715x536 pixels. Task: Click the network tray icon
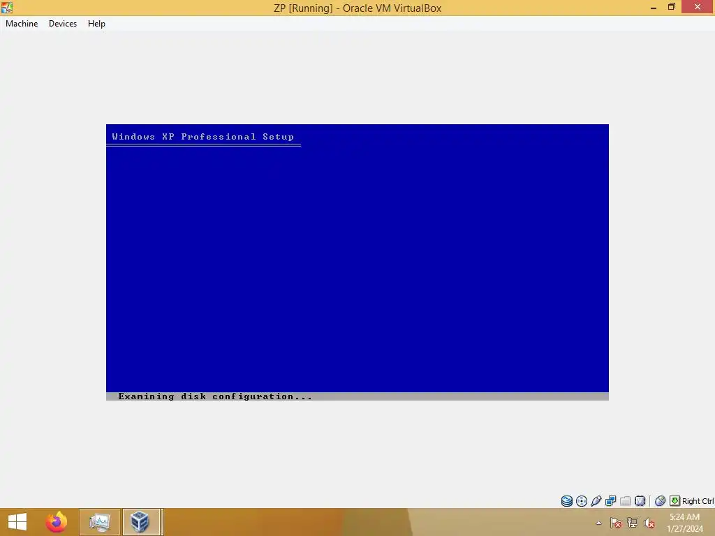pyautogui.click(x=633, y=523)
